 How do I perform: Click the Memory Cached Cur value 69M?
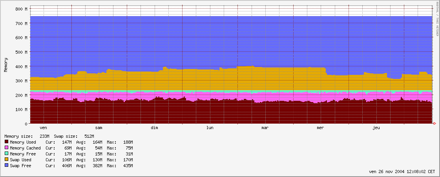pyautogui.click(x=68, y=148)
